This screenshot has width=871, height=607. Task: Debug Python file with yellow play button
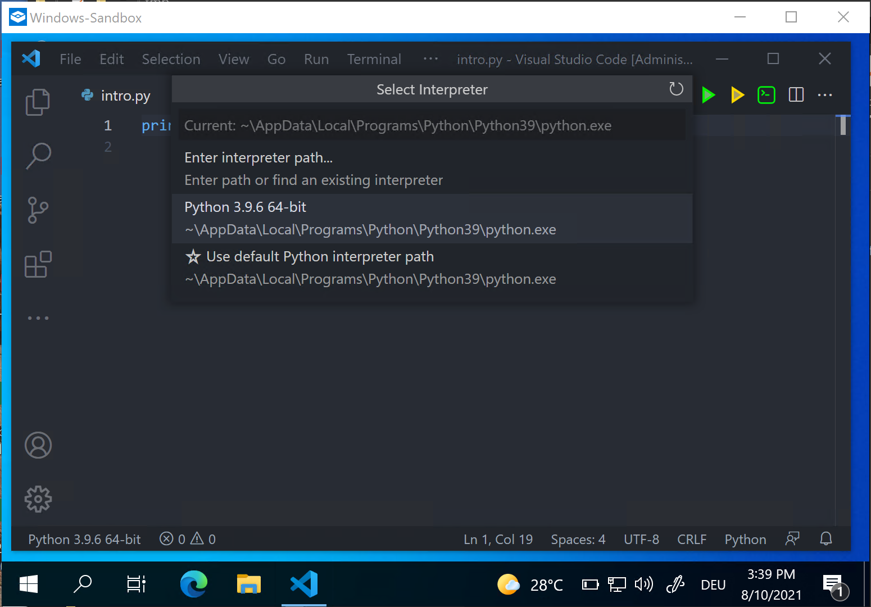pos(738,95)
